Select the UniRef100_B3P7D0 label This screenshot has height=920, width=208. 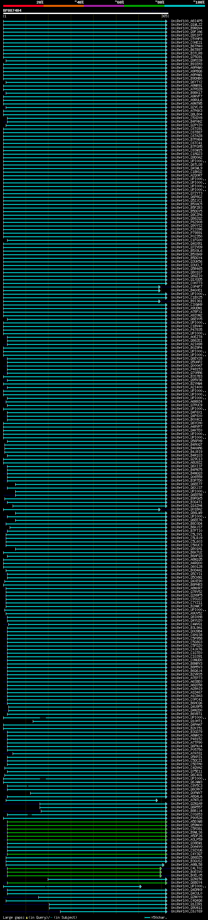click(187, 480)
